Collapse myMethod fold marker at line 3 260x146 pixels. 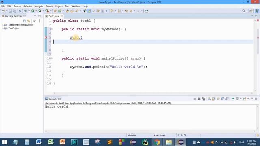pos(52,29)
